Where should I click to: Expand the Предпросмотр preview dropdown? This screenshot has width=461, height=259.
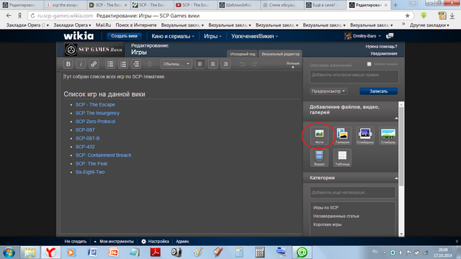pyautogui.click(x=328, y=91)
